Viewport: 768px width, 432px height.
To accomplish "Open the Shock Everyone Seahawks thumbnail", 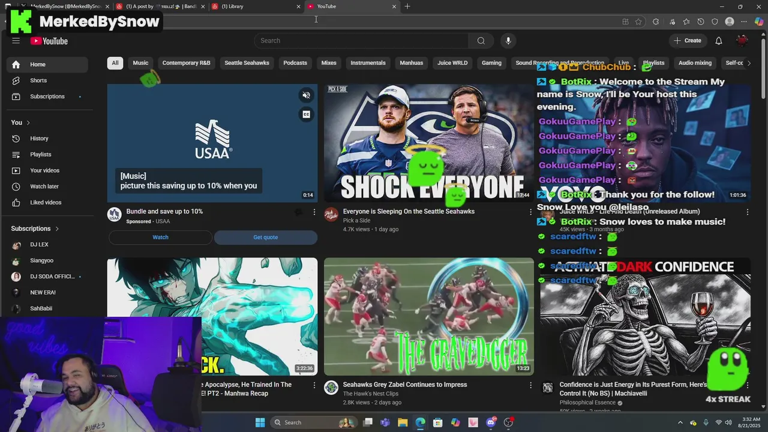I will (x=428, y=143).
